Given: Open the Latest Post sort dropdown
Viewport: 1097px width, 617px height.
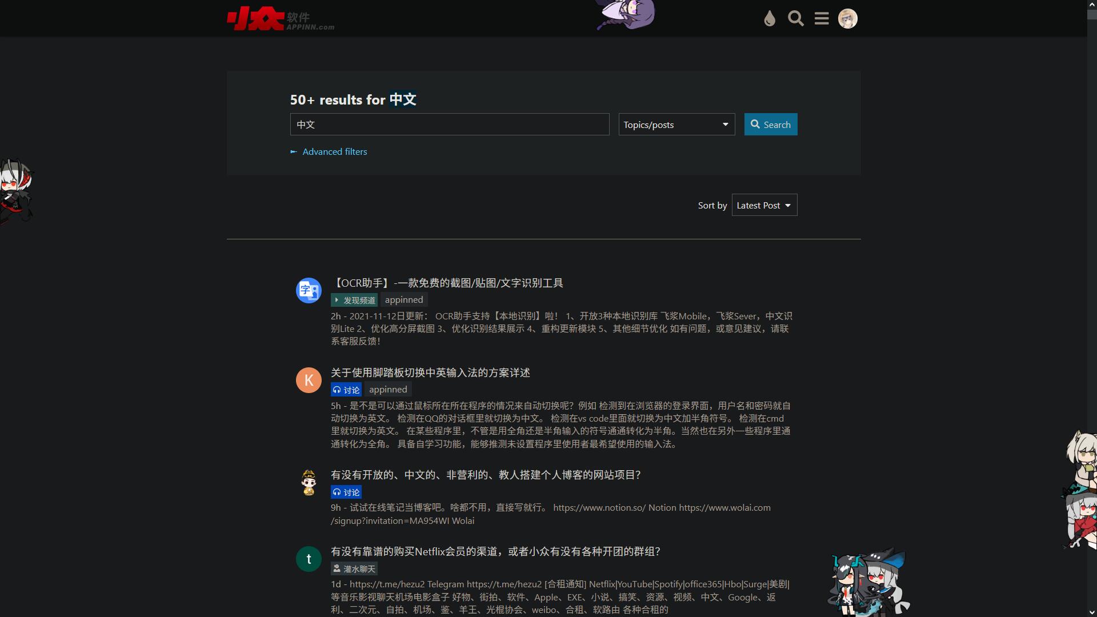Looking at the screenshot, I should pyautogui.click(x=764, y=206).
